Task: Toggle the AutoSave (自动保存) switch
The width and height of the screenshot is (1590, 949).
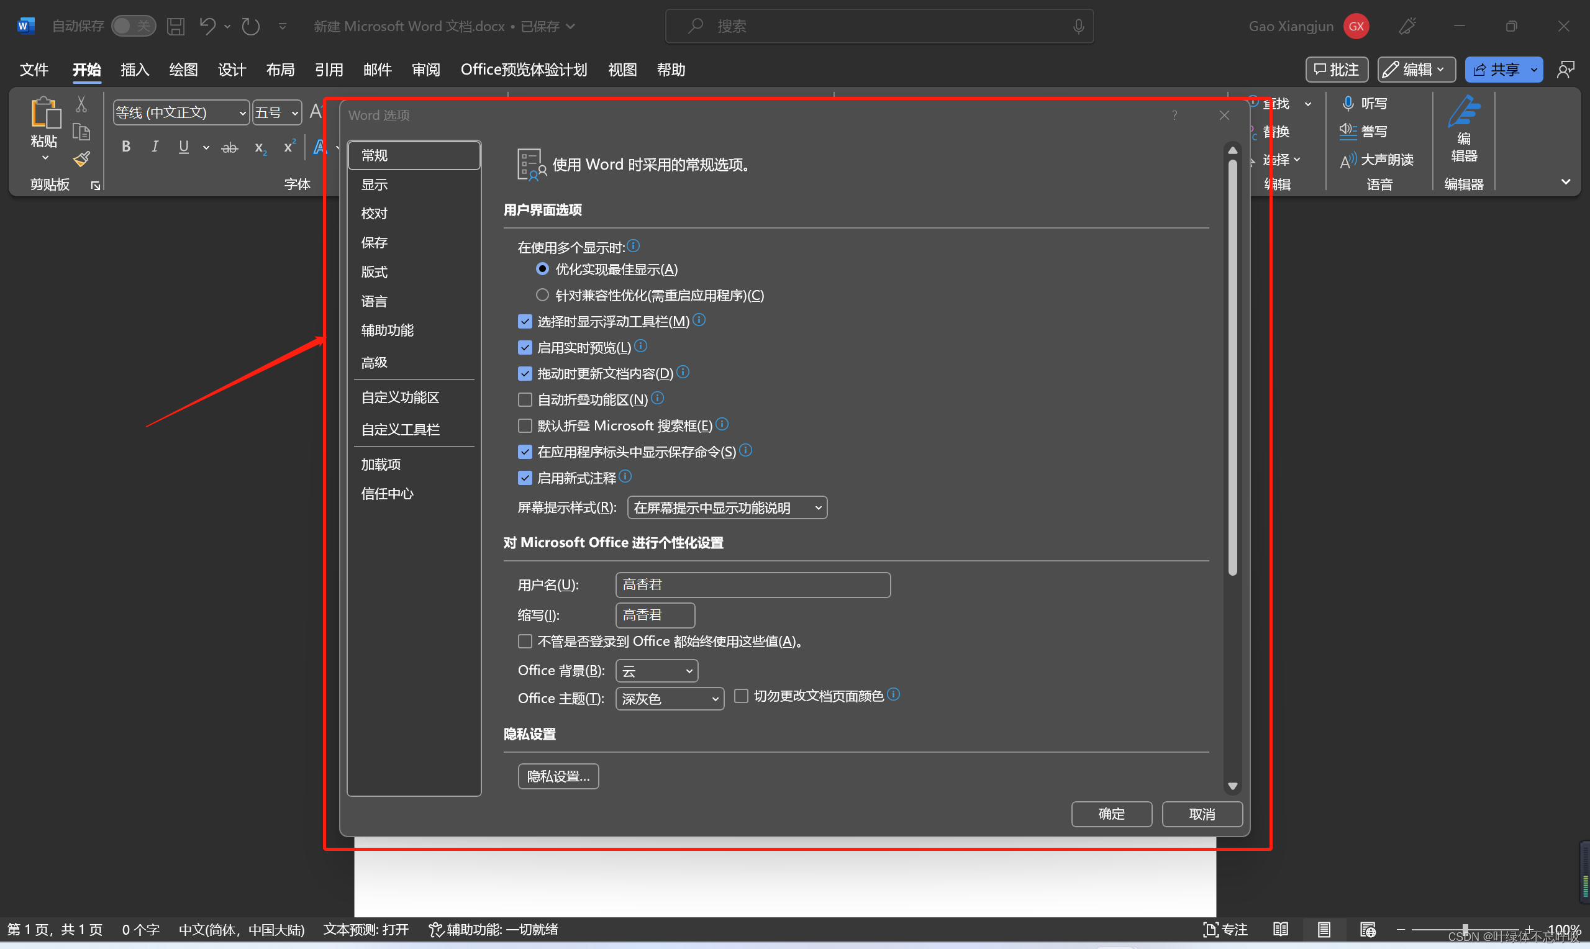Action: coord(133,26)
